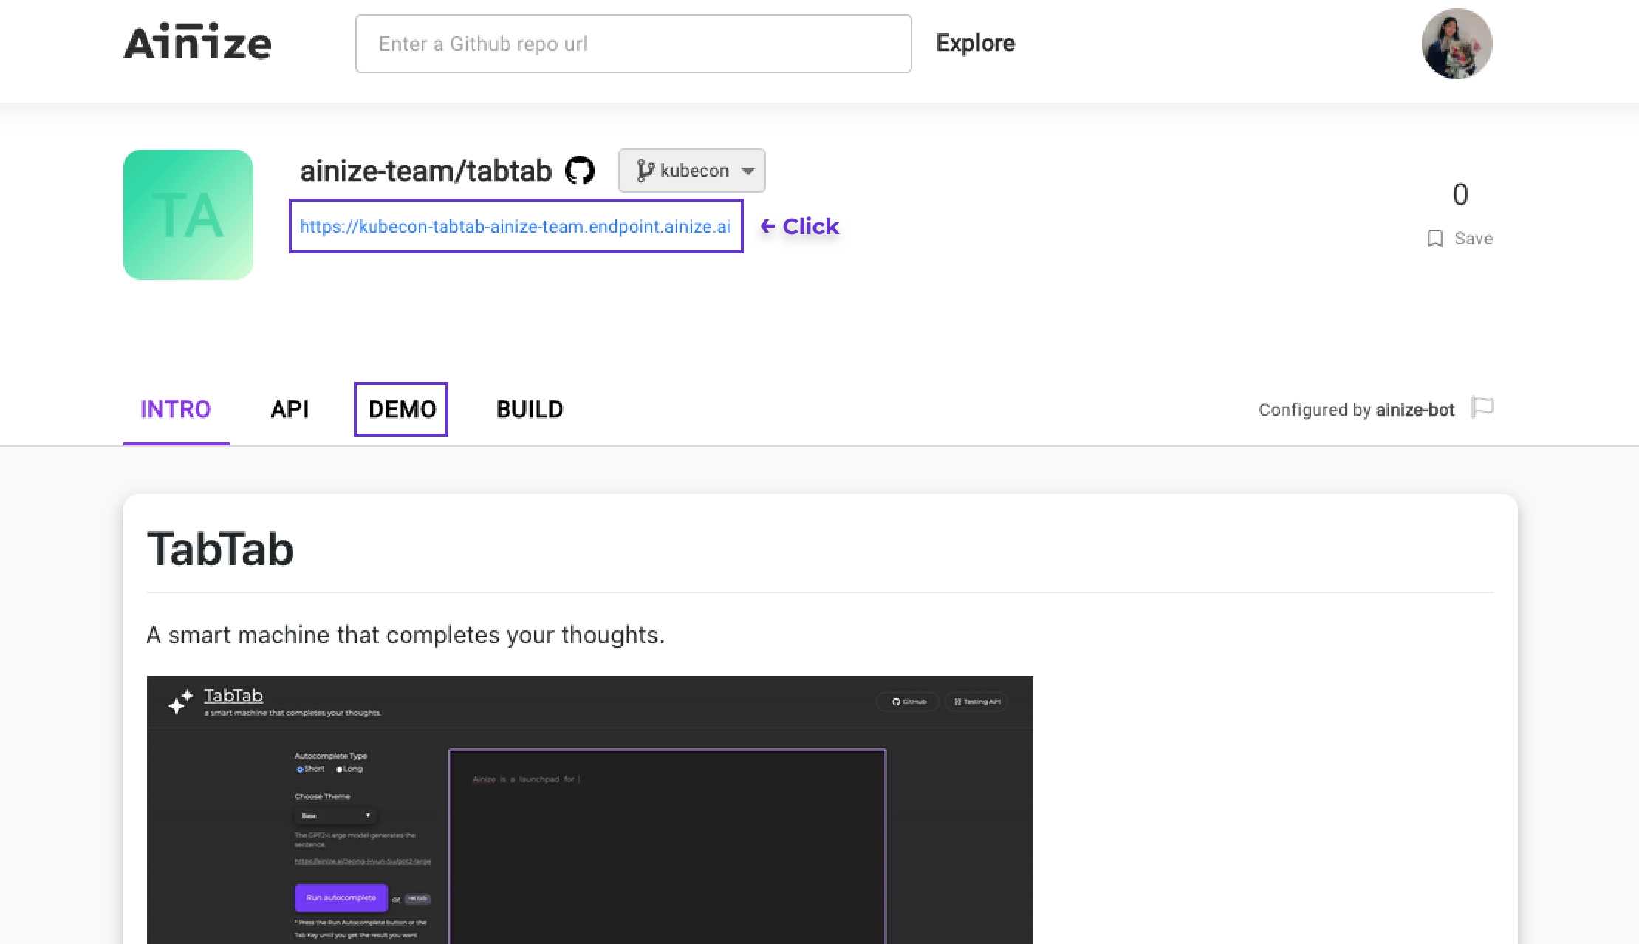The width and height of the screenshot is (1639, 944).
Task: Open the user profile avatar
Action: coord(1457,44)
